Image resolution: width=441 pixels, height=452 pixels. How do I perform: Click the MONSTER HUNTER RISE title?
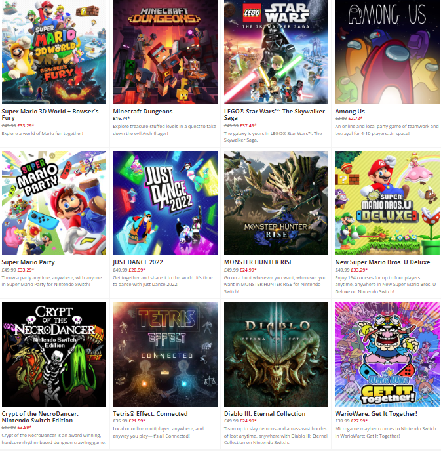[x=258, y=262]
